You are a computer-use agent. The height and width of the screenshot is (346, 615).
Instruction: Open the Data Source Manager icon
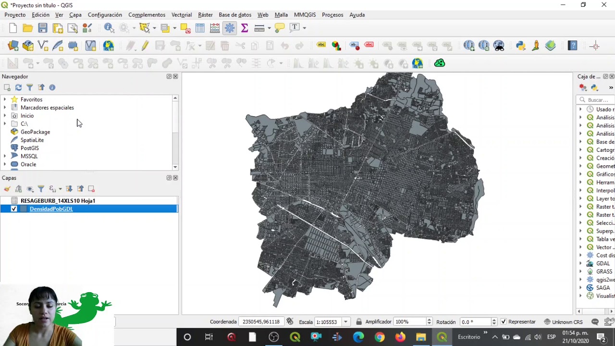pyautogui.click(x=13, y=46)
